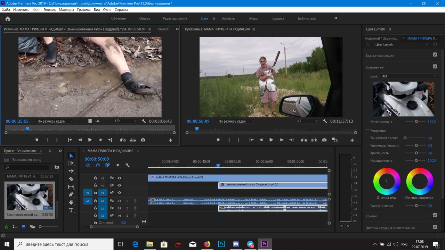Image resolution: width=445 pixels, height=250 pixels.
Task: Open Lumetri Color effect dropdown
Action: 401,44
